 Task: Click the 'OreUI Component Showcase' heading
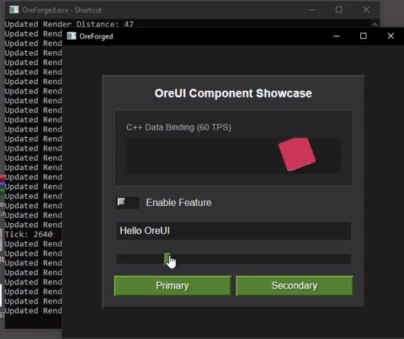233,93
